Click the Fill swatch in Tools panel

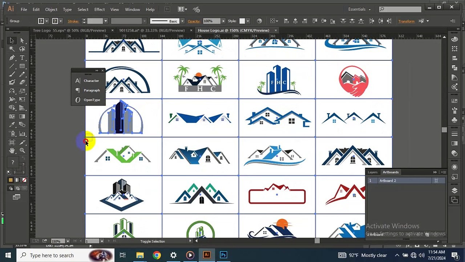point(12,162)
